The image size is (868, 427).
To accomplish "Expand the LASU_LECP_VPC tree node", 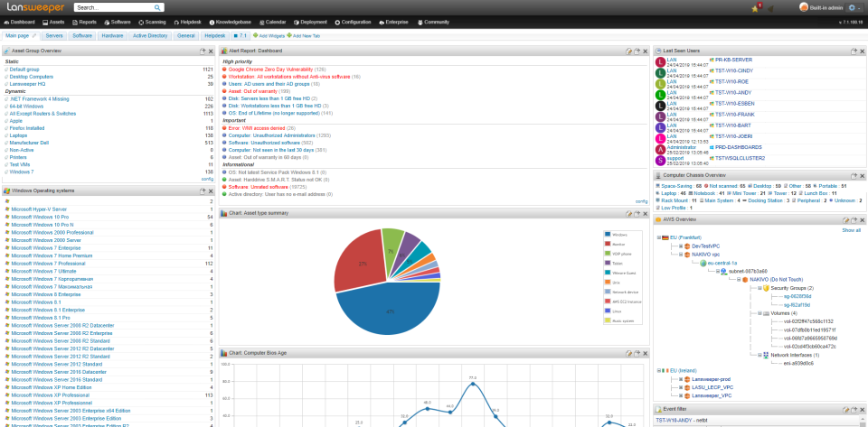I will (x=681, y=388).
